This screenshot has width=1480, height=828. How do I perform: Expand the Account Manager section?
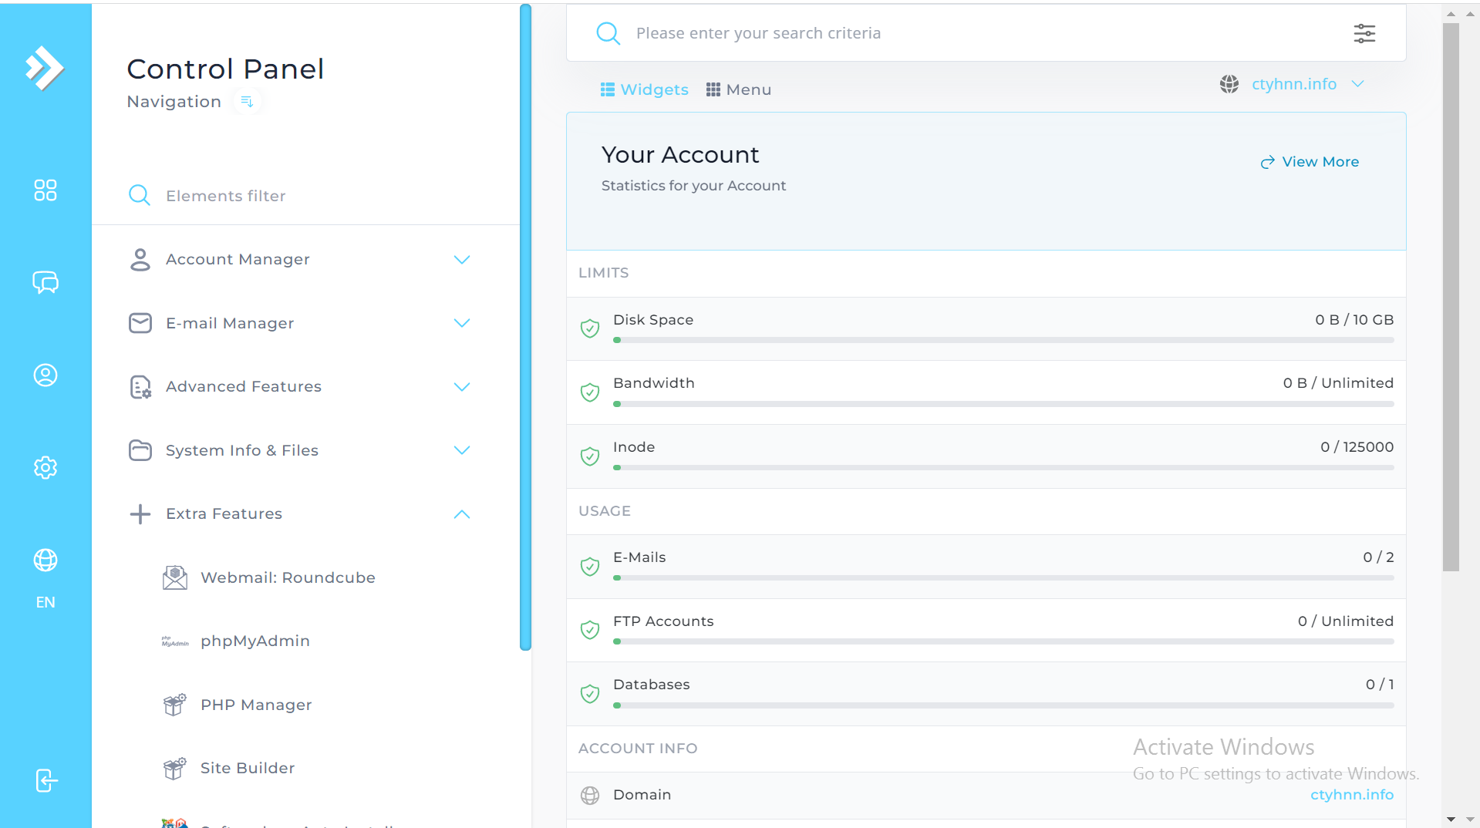click(461, 260)
